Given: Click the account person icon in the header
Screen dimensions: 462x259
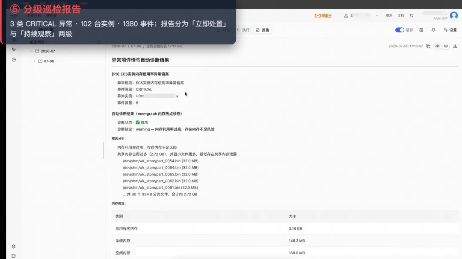Looking at the screenshot, I should click(346, 16).
